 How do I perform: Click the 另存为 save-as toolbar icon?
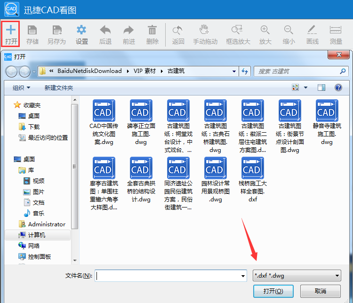[x=57, y=30]
